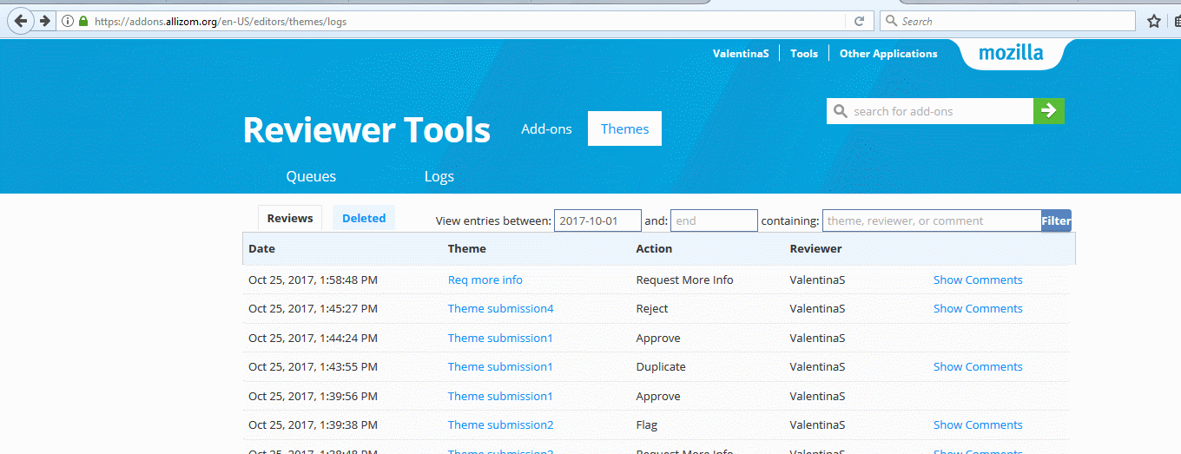Click the 'Request More Info' action cell
Screen dimensions: 1181x454
click(x=684, y=280)
